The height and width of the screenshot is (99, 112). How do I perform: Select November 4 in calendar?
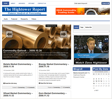point(99,79)
